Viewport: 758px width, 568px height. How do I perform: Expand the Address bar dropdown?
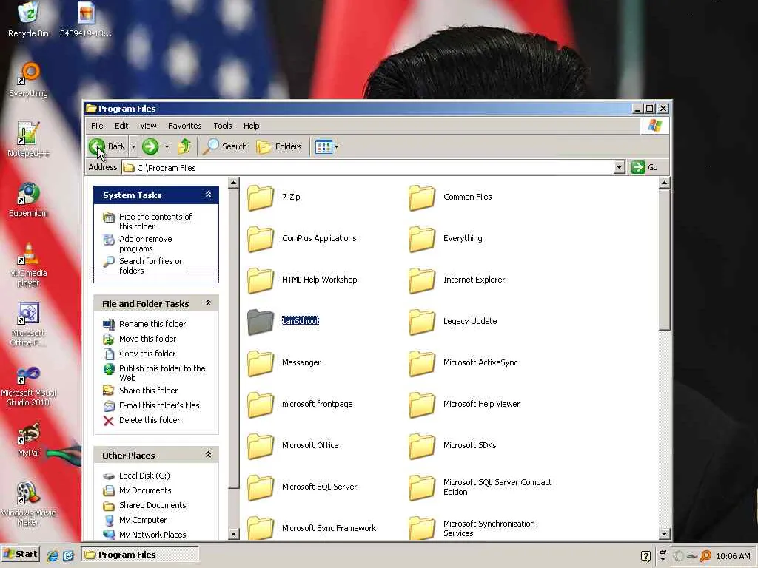tap(620, 168)
